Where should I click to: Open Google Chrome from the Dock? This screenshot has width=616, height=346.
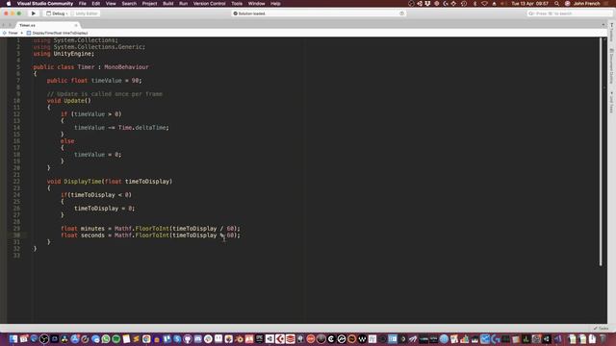coord(146,339)
